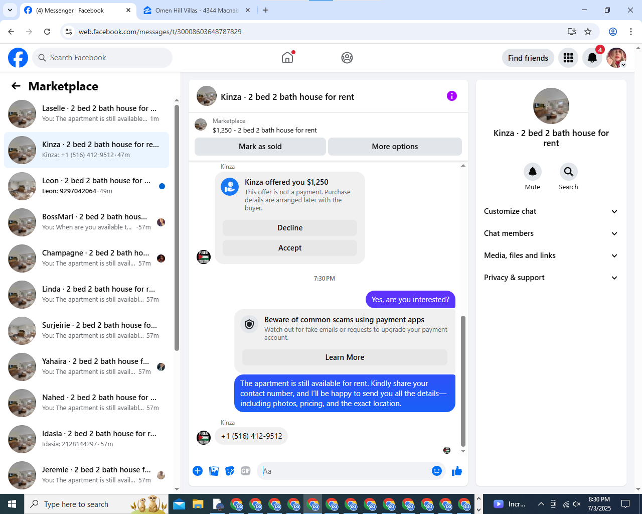Open the Jeremie conversation
642x514 pixels.
(x=86, y=475)
